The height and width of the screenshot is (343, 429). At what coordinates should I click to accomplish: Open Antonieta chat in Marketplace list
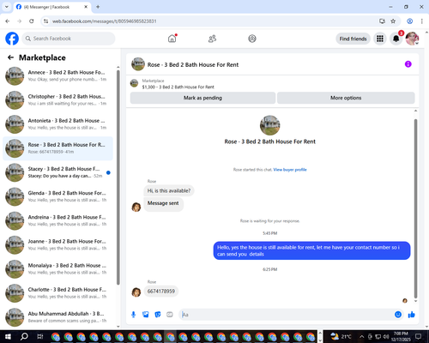point(57,124)
